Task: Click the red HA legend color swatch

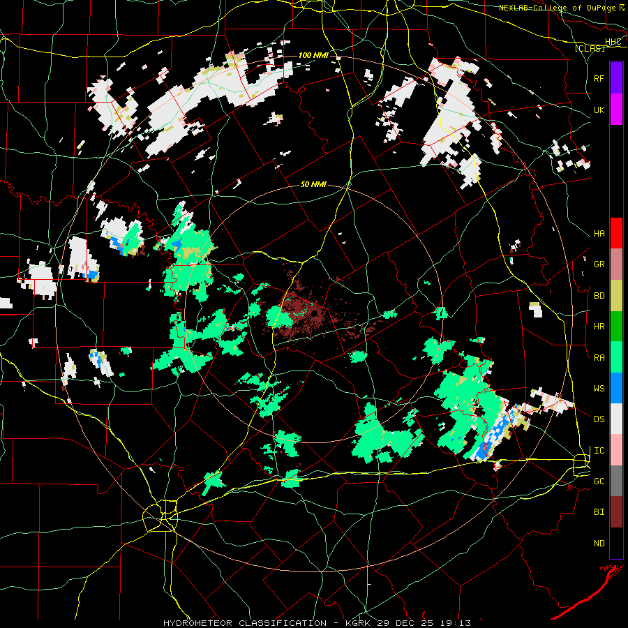Action: click(x=616, y=233)
